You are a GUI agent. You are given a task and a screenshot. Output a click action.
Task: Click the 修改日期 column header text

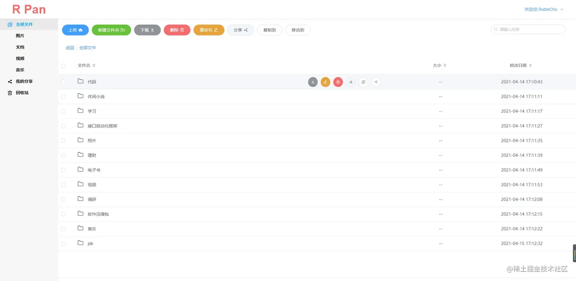(518, 65)
